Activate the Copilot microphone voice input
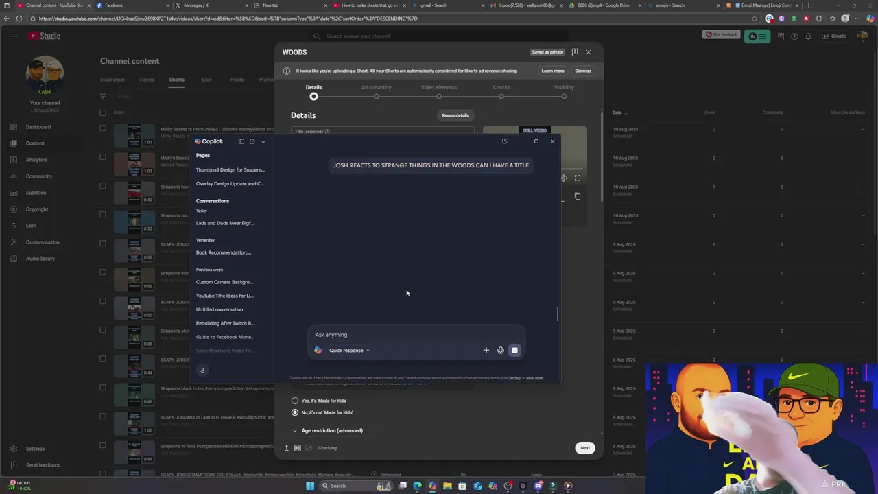Image resolution: width=878 pixels, height=494 pixels. (x=501, y=351)
